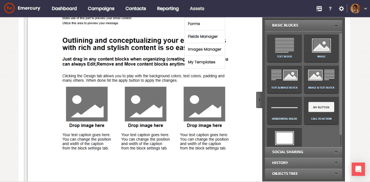The image size is (370, 182).
Task: Open the help question mark icon
Action: [x=330, y=9]
